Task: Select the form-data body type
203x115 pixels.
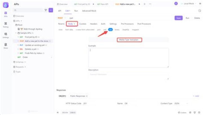Action: click(x=69, y=29)
